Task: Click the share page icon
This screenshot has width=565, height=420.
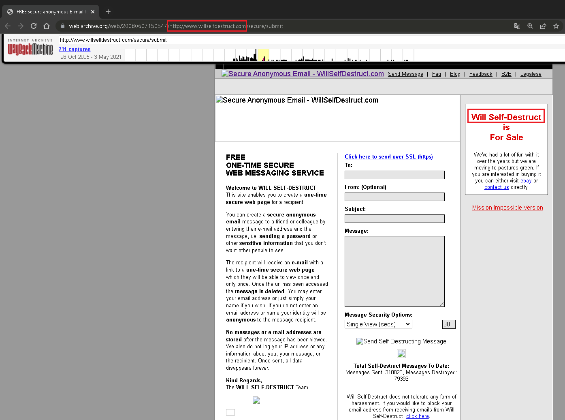Action: (x=543, y=26)
